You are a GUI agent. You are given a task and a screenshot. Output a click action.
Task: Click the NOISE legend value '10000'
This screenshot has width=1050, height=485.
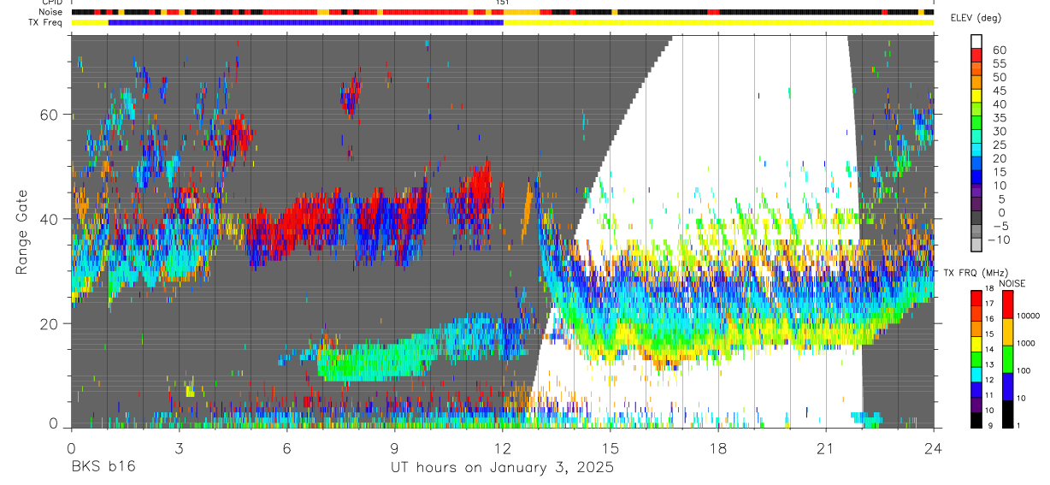click(1029, 316)
